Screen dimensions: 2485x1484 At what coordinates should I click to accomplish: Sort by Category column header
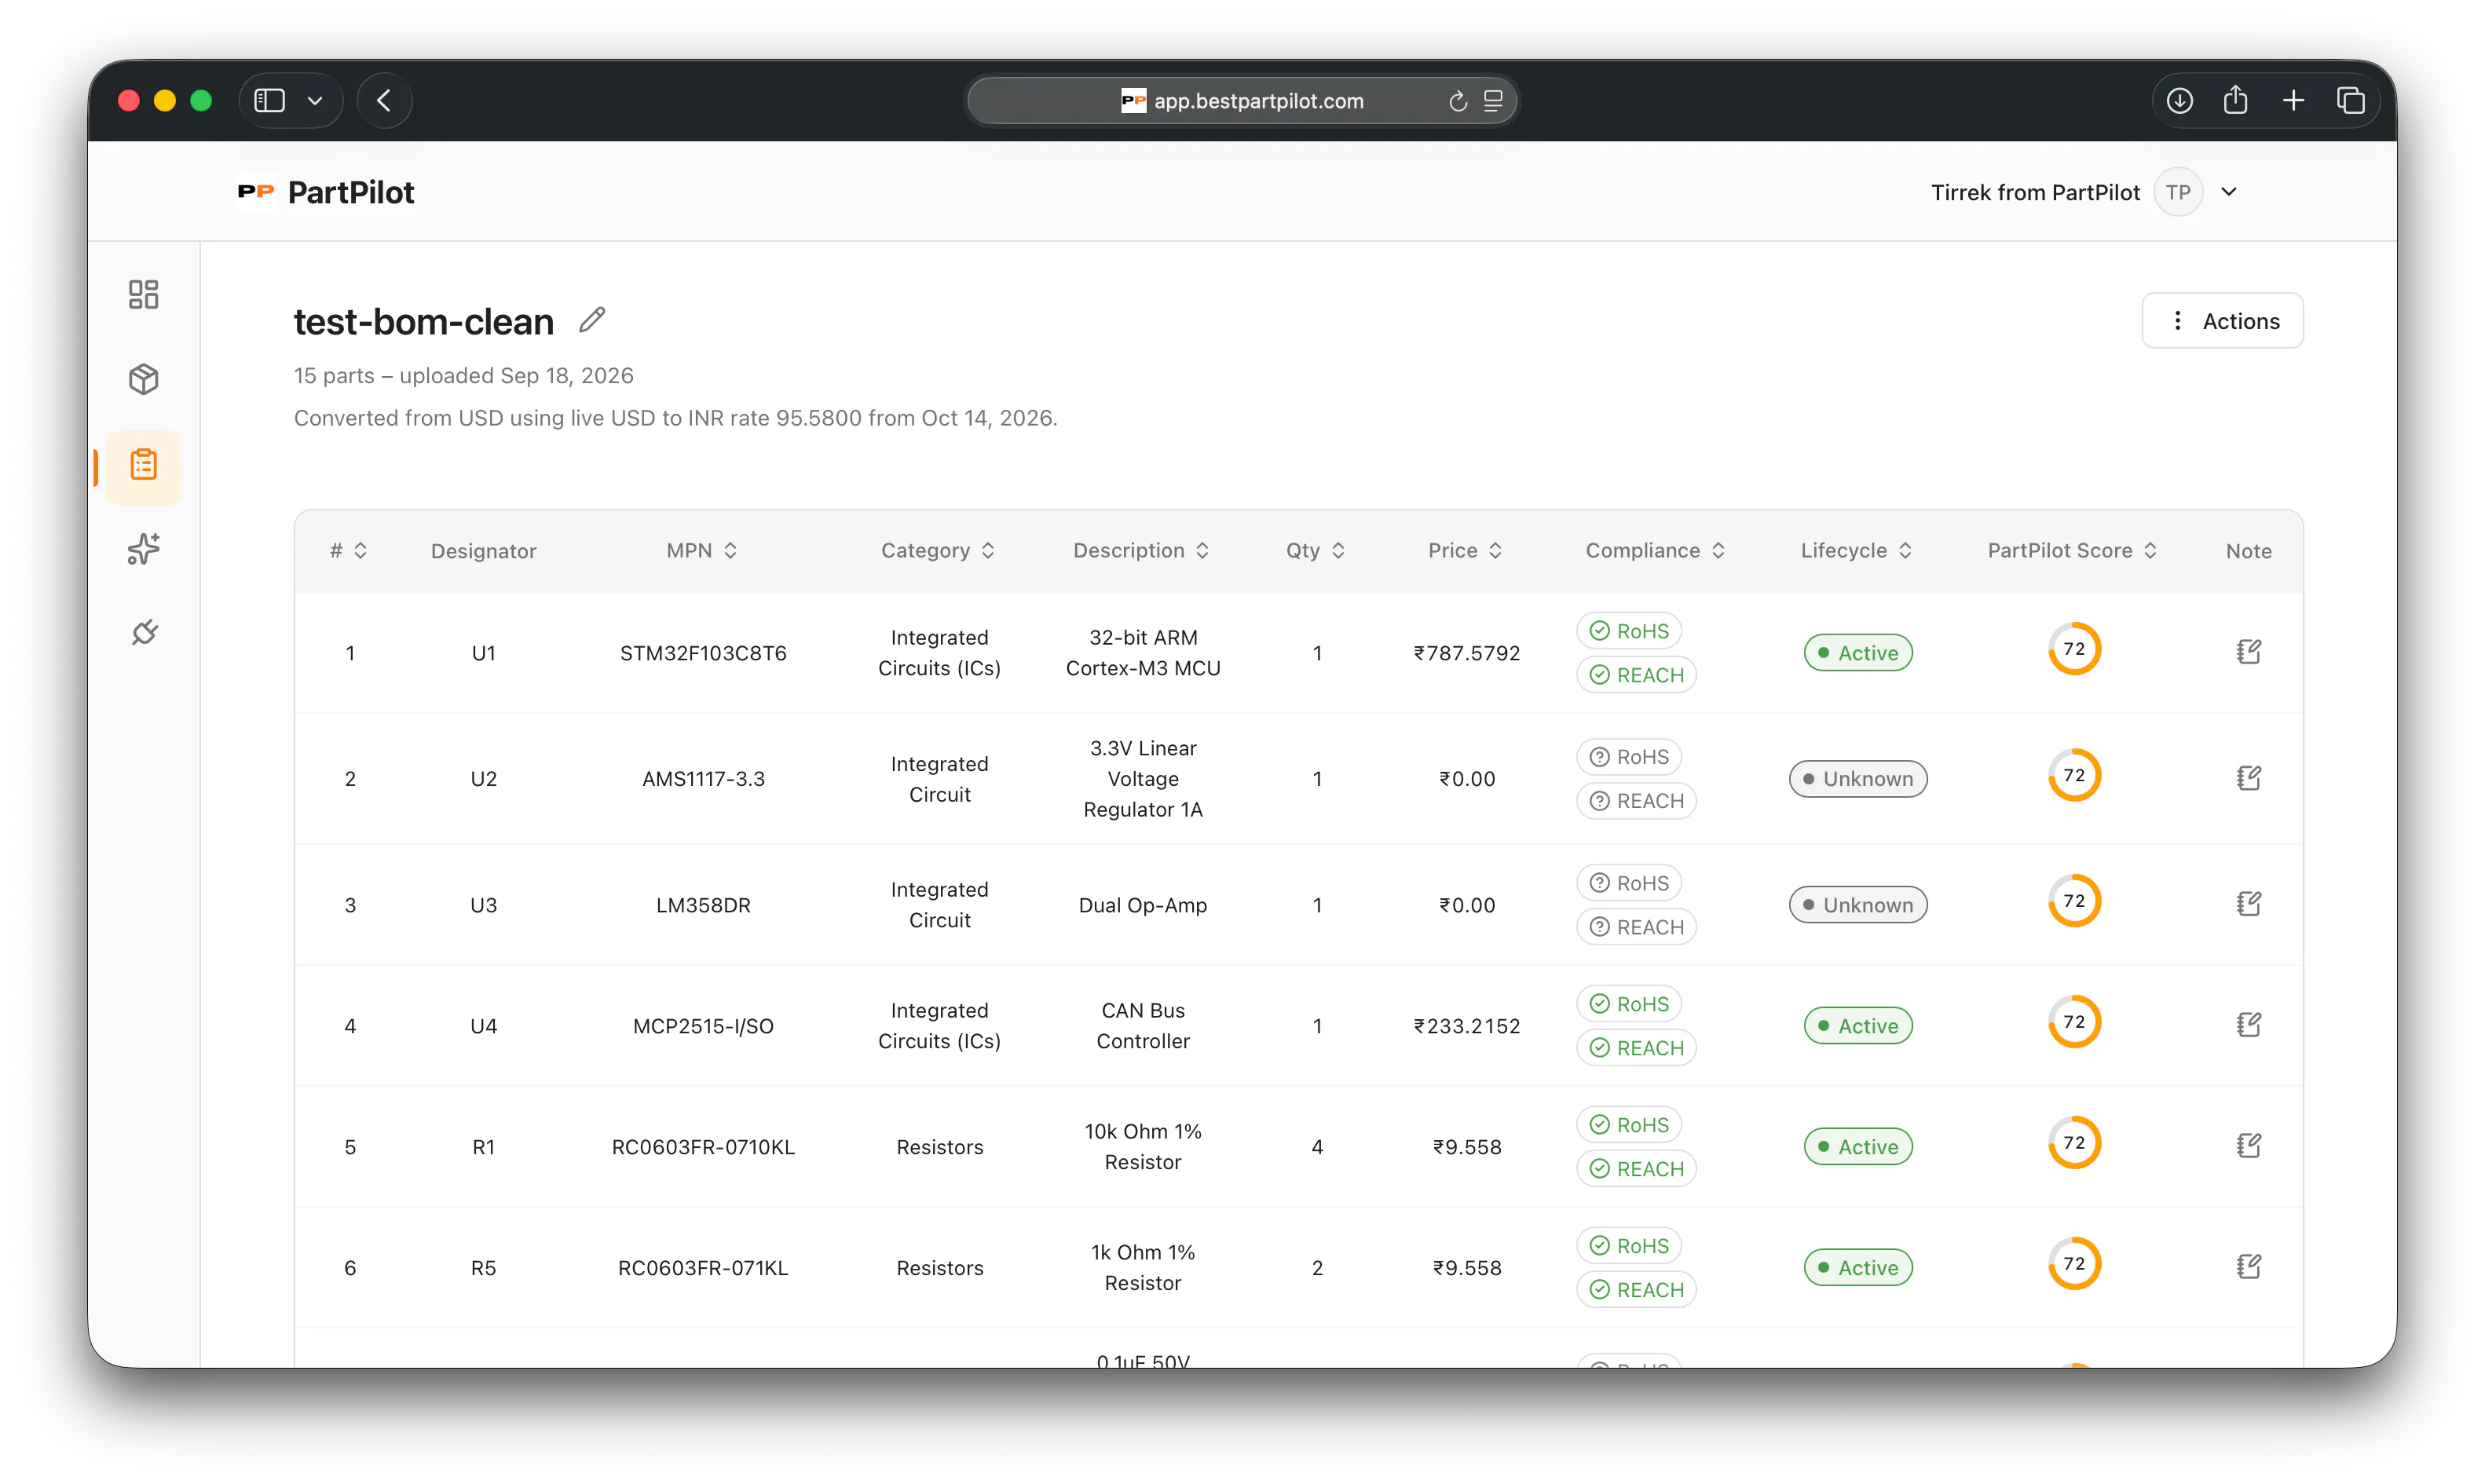tap(938, 551)
